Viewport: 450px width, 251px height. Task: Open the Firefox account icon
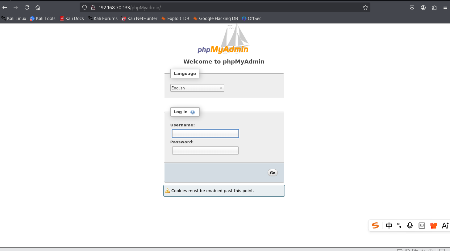tap(423, 7)
